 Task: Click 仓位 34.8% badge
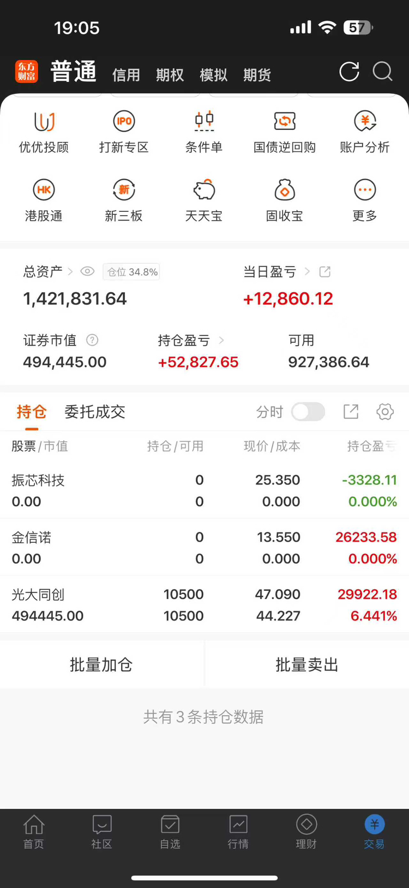click(x=131, y=271)
